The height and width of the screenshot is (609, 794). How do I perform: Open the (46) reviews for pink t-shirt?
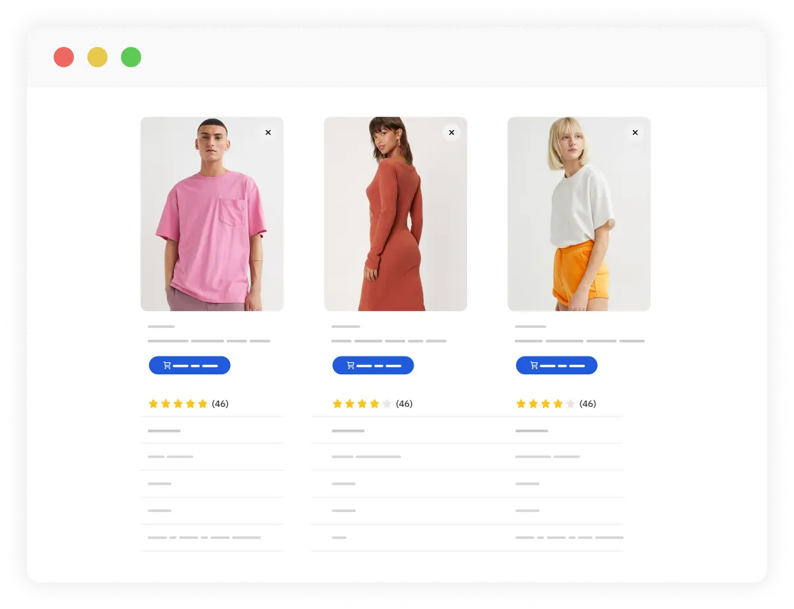point(220,404)
